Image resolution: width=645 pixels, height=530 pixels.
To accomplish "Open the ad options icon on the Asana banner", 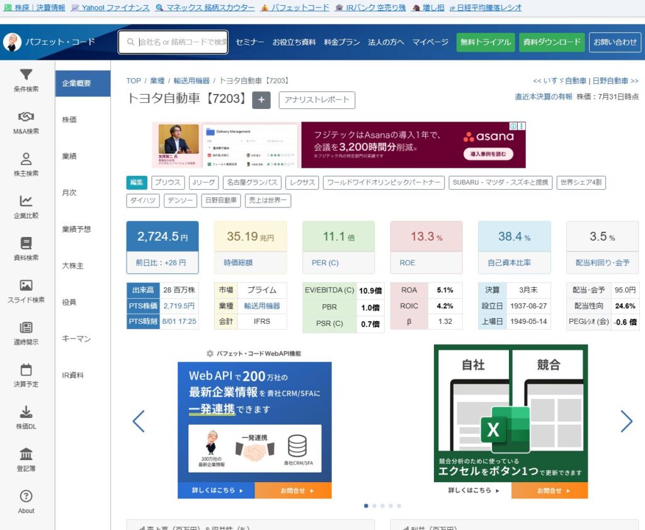I will [x=522, y=126].
